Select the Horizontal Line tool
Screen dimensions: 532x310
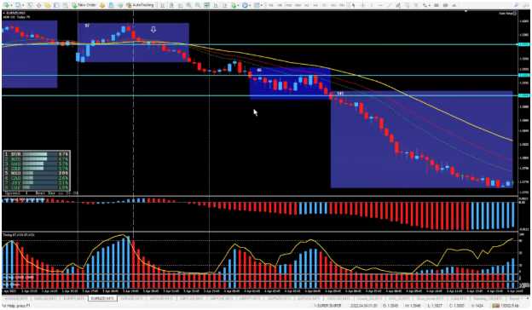[381, 5]
